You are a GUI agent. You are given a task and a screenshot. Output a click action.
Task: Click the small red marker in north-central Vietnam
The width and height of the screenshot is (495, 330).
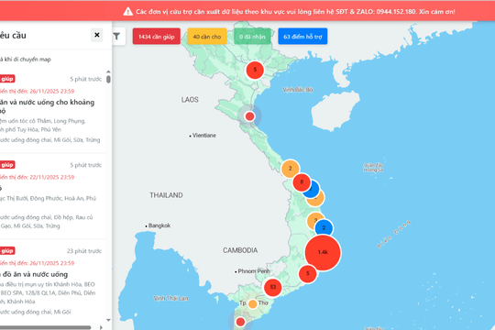(x=249, y=116)
